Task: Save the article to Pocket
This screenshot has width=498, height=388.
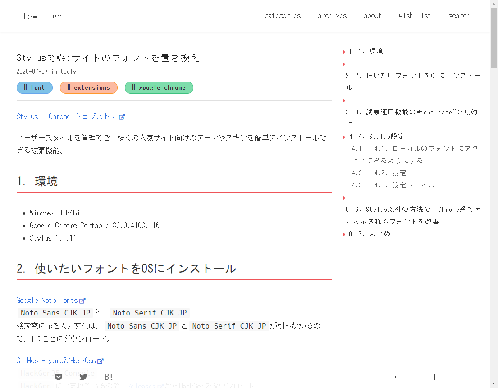Action: point(59,377)
